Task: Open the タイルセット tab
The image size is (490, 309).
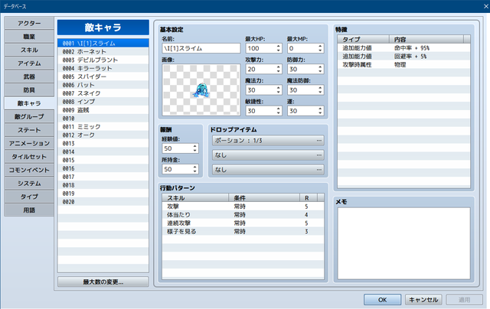Action: point(29,157)
